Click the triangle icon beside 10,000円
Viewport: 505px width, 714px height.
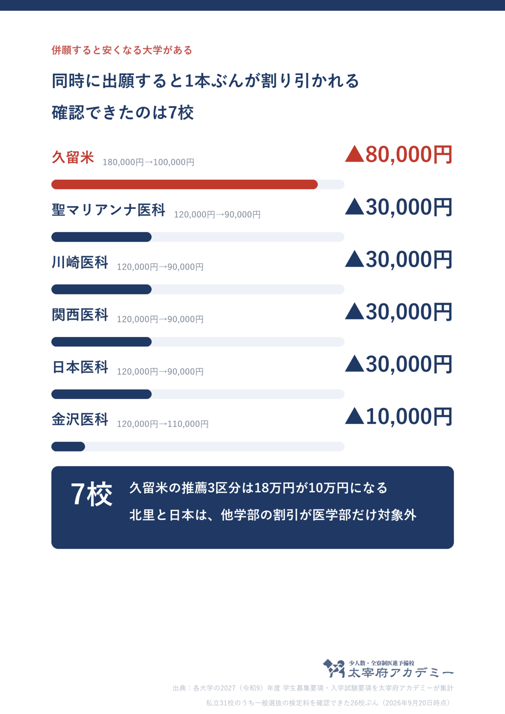(x=354, y=416)
